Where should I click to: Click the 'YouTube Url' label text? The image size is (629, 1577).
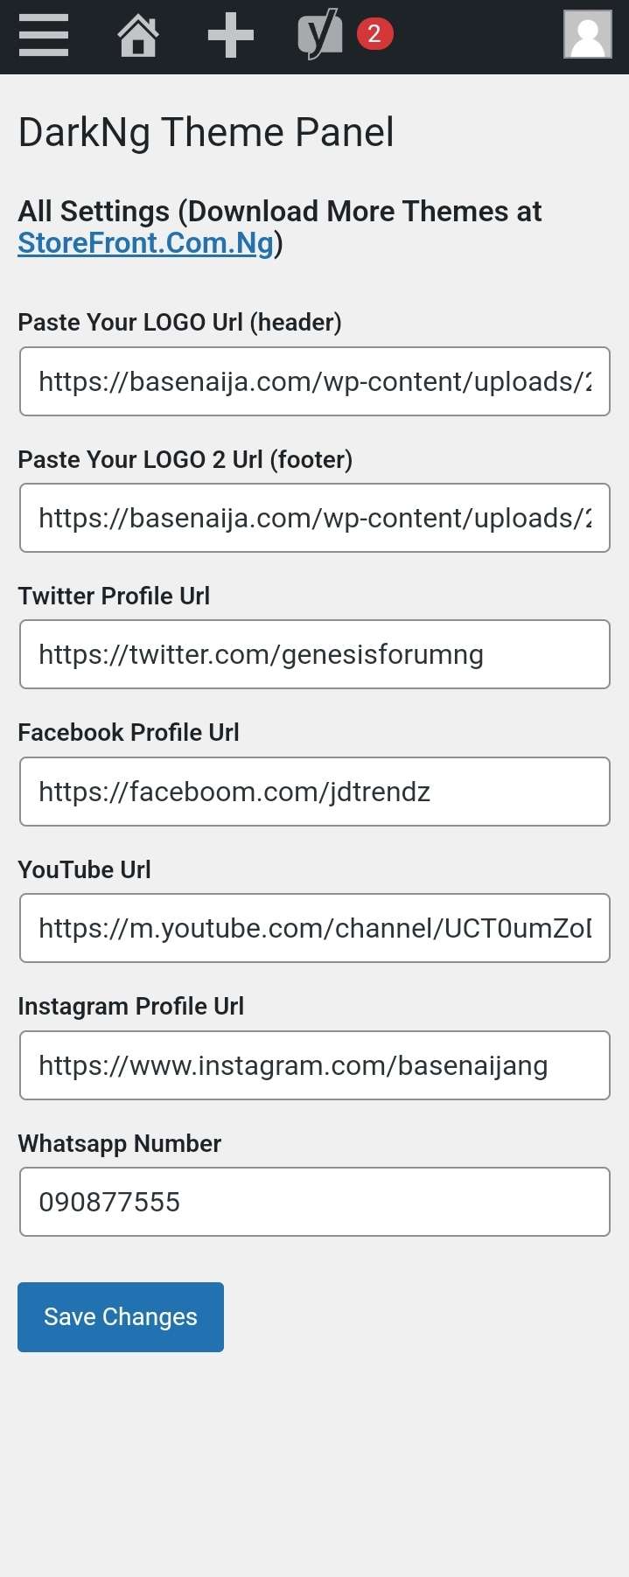84,870
